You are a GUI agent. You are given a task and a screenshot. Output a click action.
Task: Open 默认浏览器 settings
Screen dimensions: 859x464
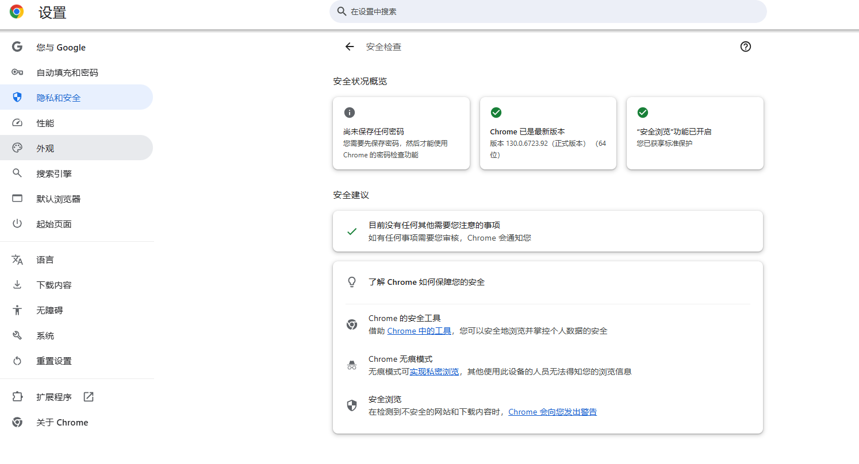(x=76, y=199)
